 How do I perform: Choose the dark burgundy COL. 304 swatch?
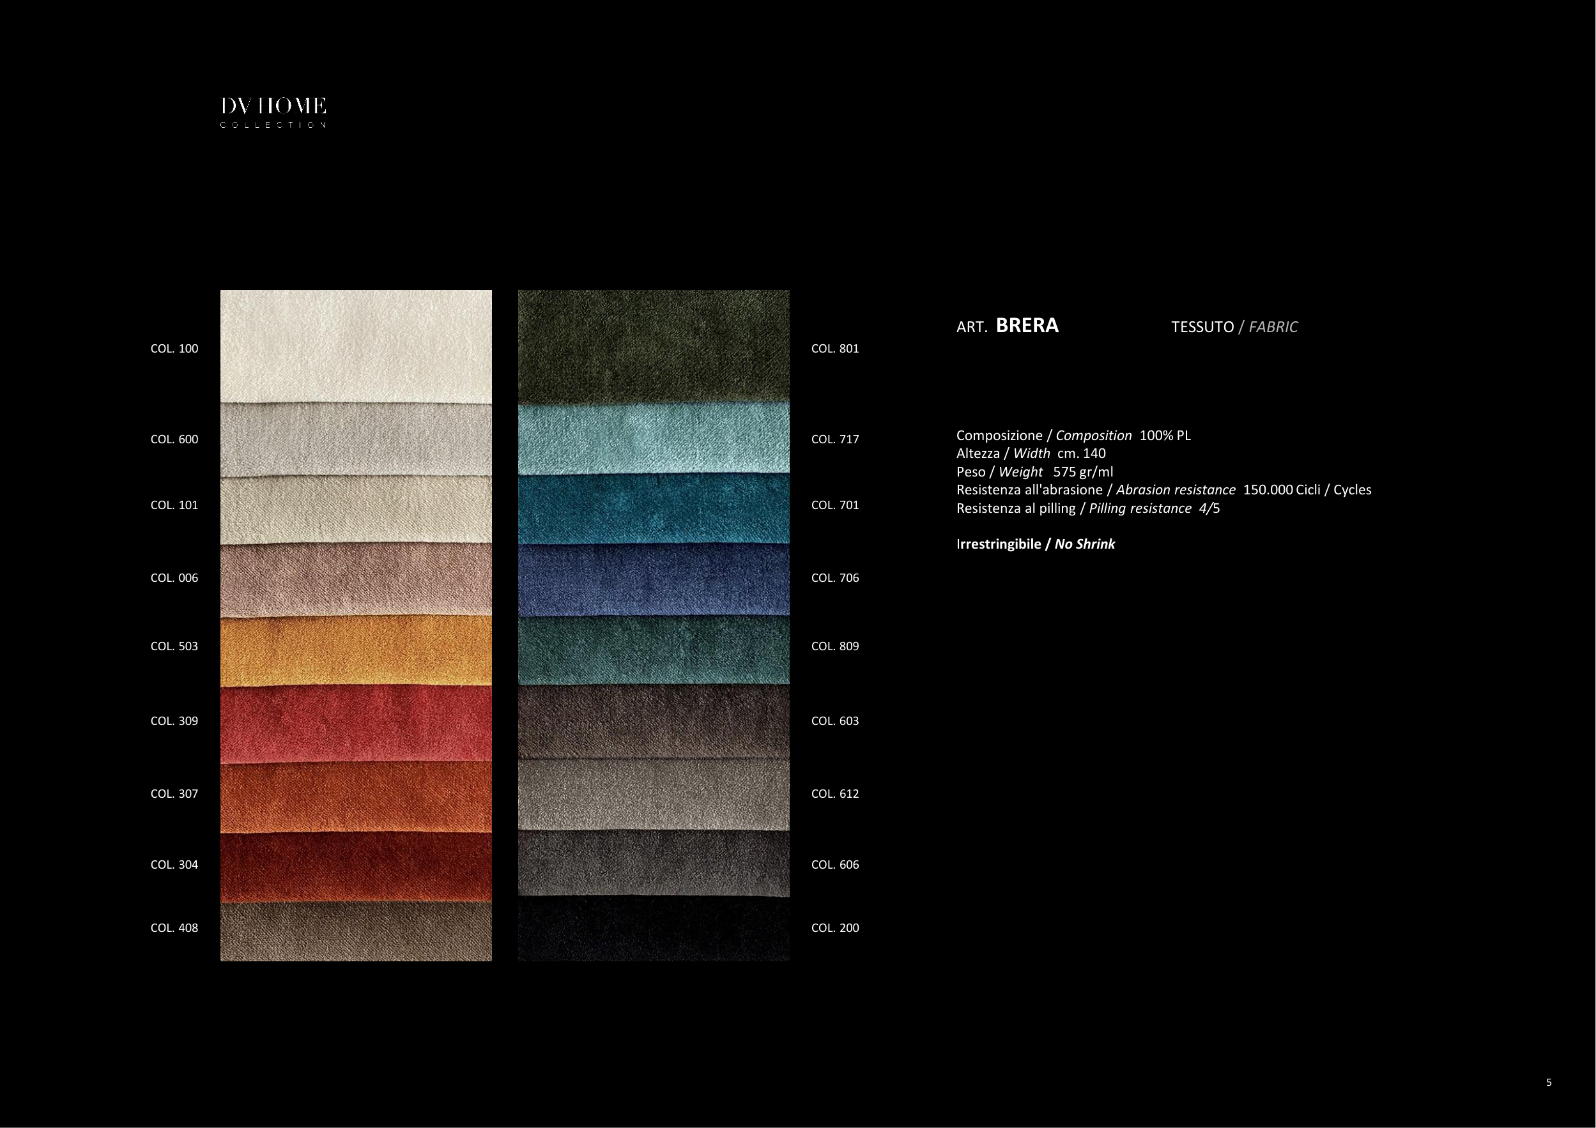tap(356, 867)
